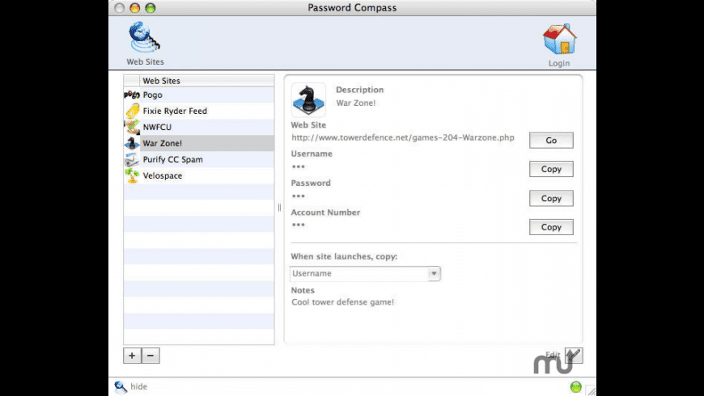Click the Fixie Ryder Feed tag icon
704x396 pixels.
133,111
